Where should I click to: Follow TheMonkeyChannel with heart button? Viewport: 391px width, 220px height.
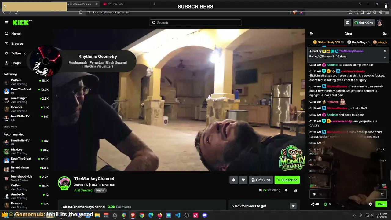point(243,180)
